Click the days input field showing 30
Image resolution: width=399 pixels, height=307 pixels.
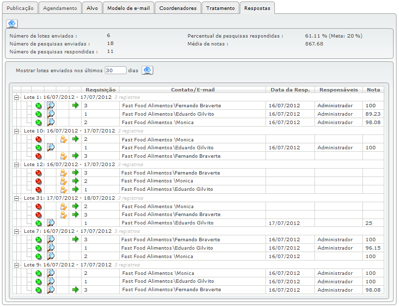pos(116,71)
